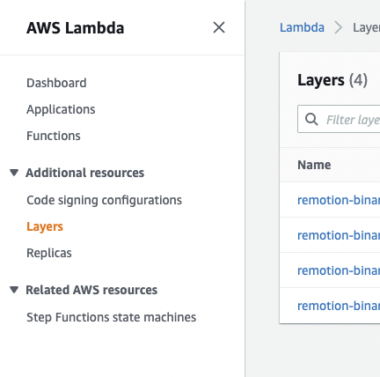Open the third remotion-binaries layer link
Screen dimensions: 380x377
tap(339, 270)
